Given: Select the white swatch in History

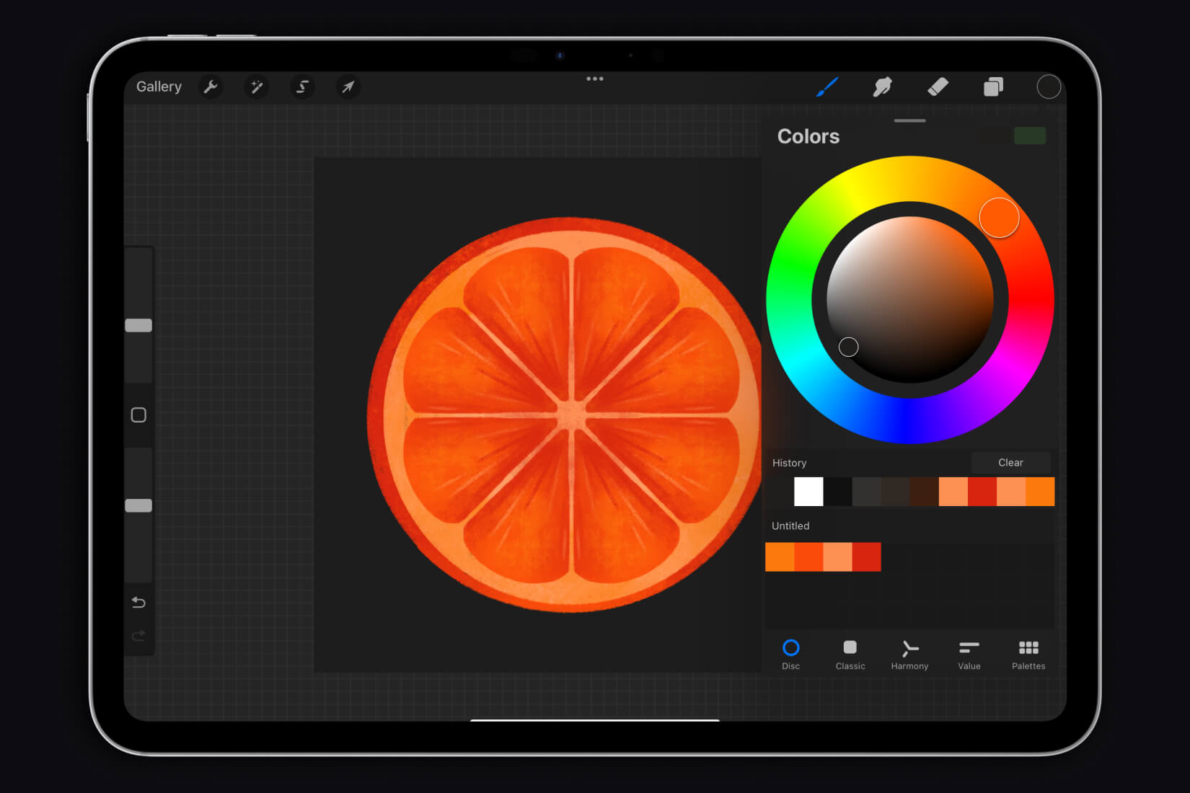Looking at the screenshot, I should coord(808,492).
